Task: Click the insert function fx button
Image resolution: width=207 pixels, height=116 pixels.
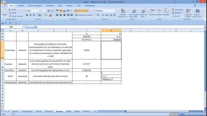Action: [x=35, y=27]
